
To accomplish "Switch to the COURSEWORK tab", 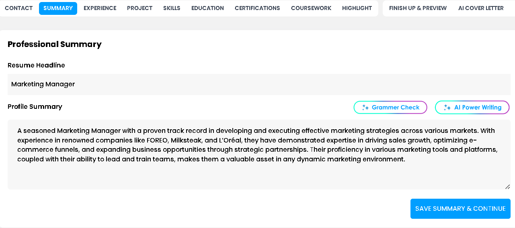I will 311,8.
